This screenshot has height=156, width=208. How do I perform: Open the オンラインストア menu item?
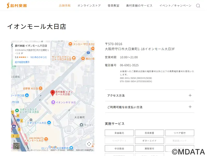pyautogui.click(x=89, y=5)
